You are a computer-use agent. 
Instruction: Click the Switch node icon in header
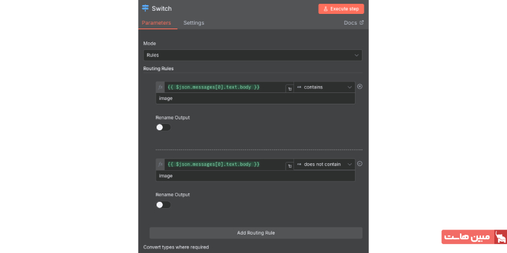click(146, 9)
